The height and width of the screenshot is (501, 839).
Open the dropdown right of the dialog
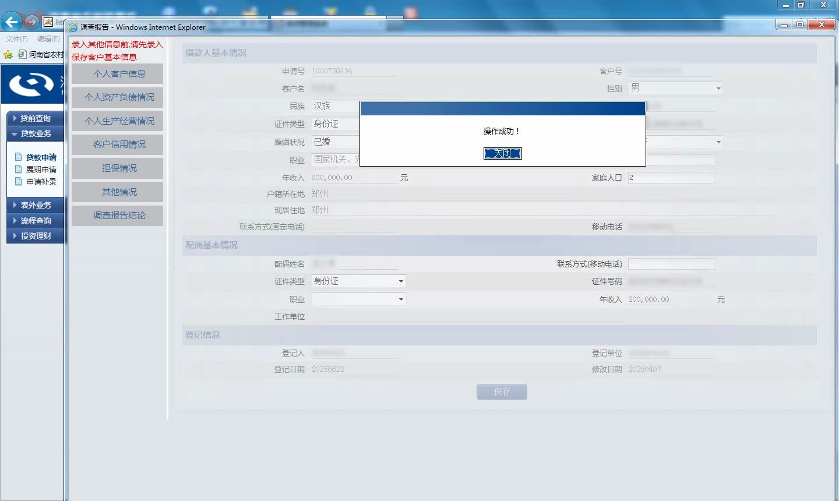[684, 142]
